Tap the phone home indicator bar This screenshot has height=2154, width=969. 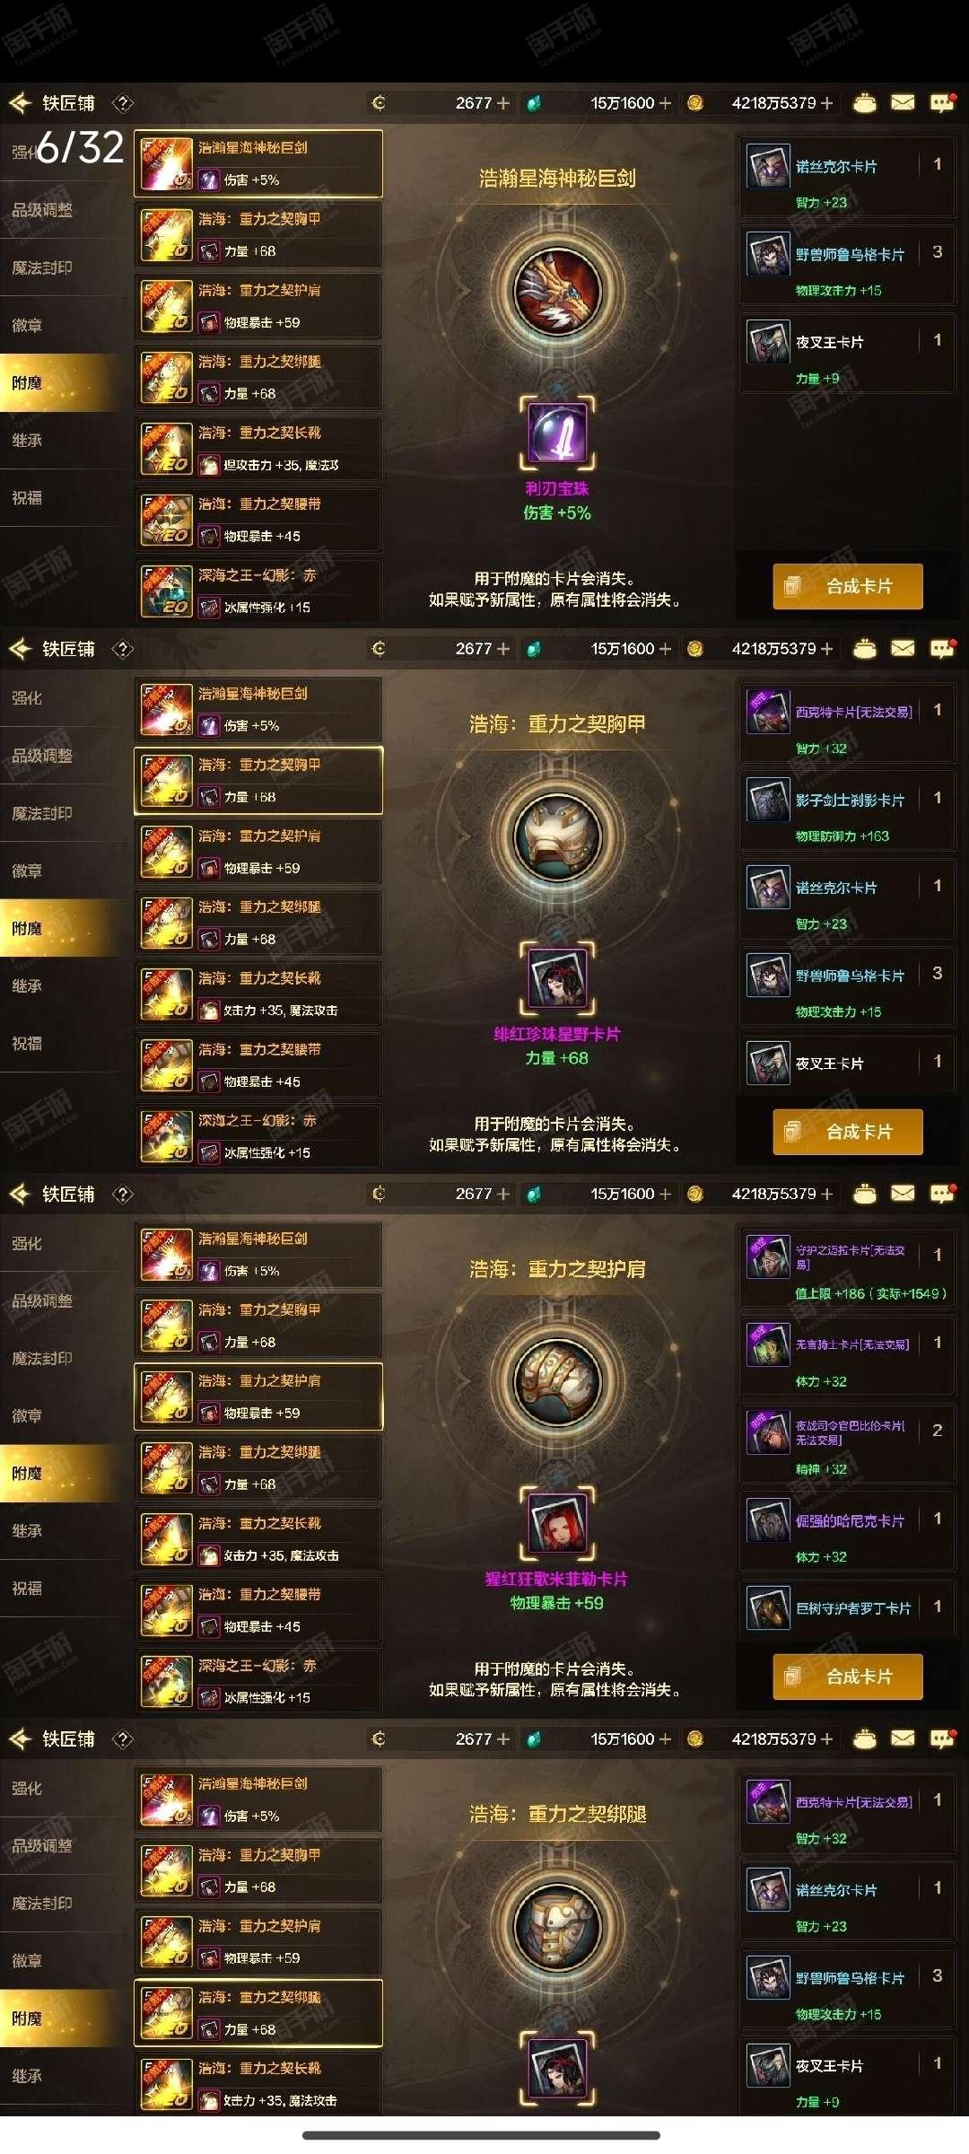(482, 2135)
